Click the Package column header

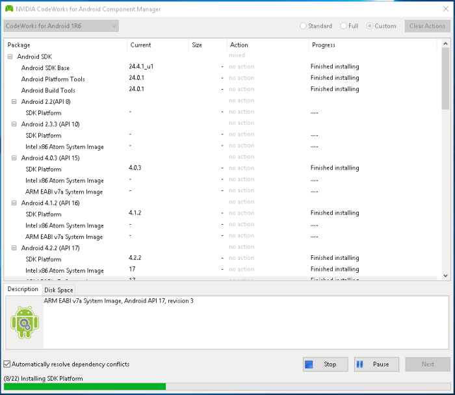66,45
